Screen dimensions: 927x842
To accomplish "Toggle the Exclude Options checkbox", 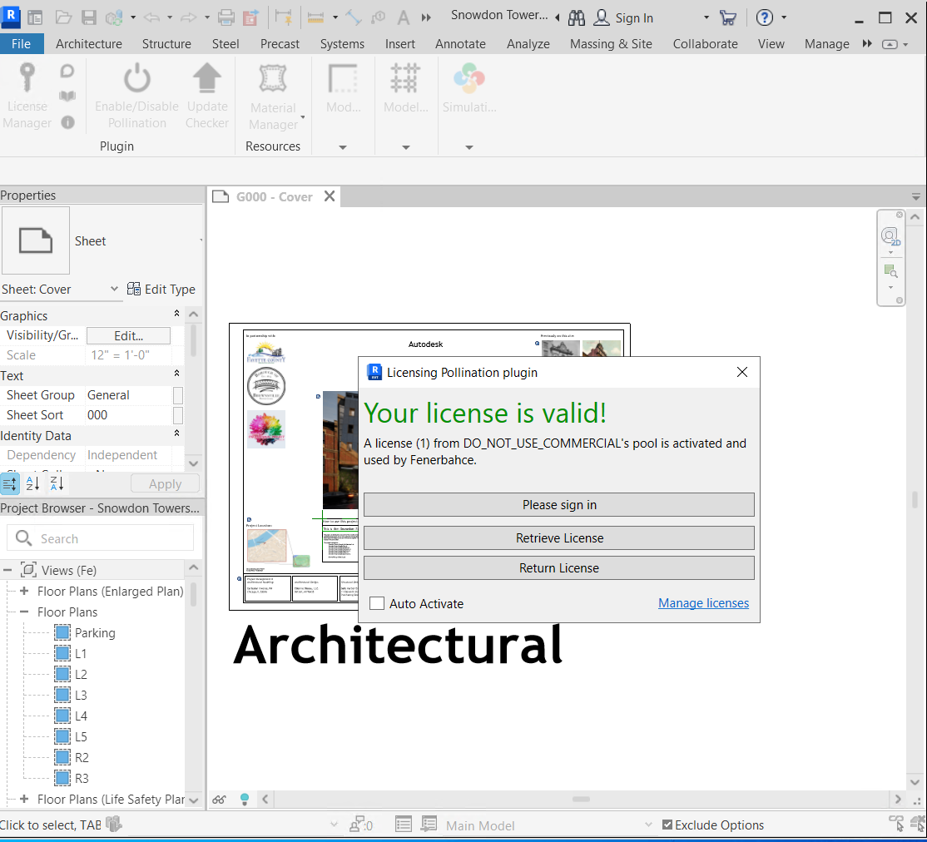I will click(667, 825).
